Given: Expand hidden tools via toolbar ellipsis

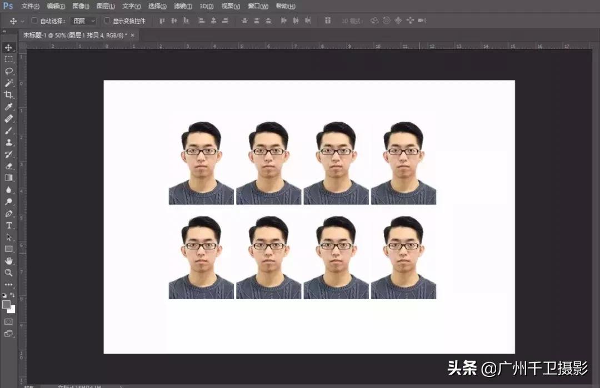Looking at the screenshot, I should pos(8,284).
